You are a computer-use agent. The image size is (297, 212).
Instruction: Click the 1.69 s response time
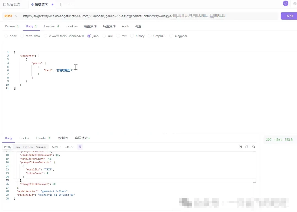click(278, 140)
